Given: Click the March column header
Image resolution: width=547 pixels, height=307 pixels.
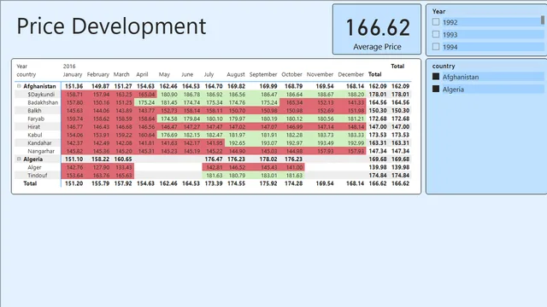Looking at the screenshot, I should (x=121, y=74).
